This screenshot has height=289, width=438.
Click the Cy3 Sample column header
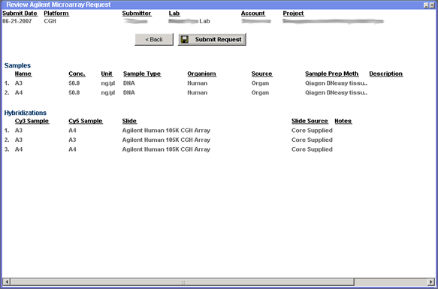pyautogui.click(x=32, y=121)
